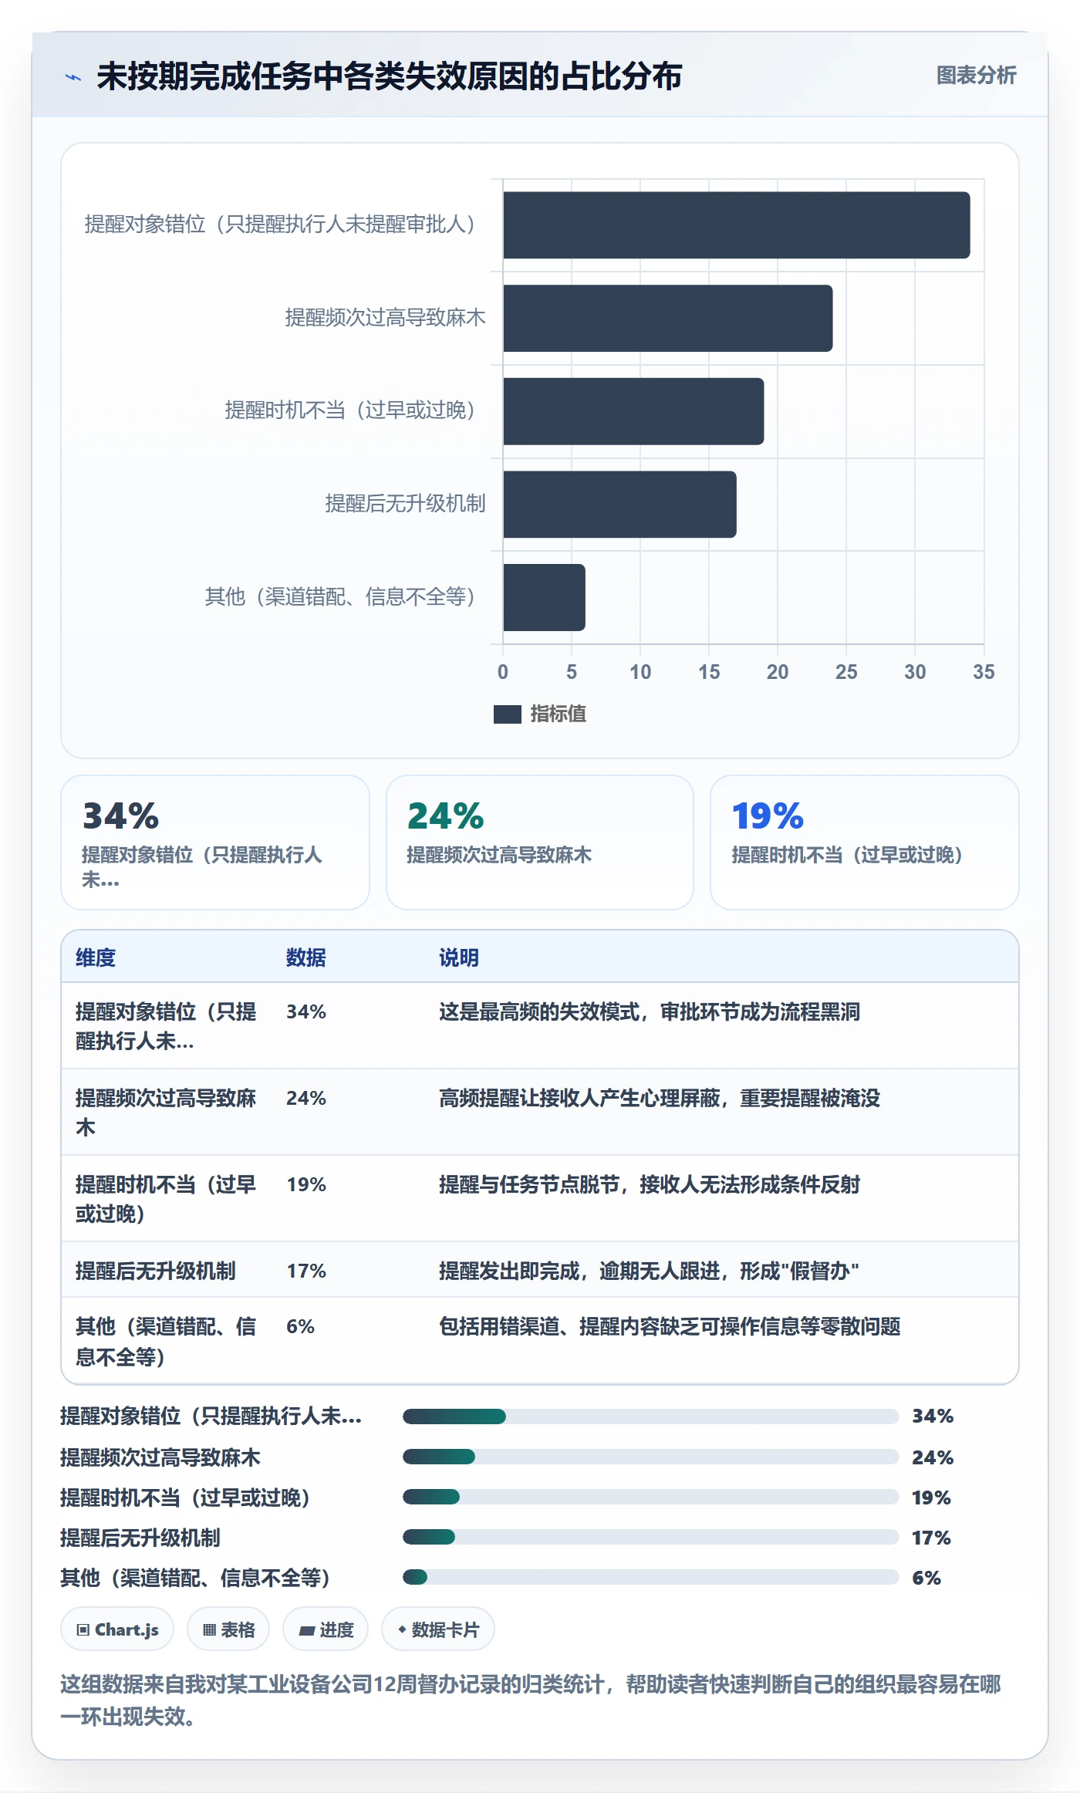The image size is (1080, 1793).
Task: Click the footer note about 12周督办记录
Action: (531, 1700)
